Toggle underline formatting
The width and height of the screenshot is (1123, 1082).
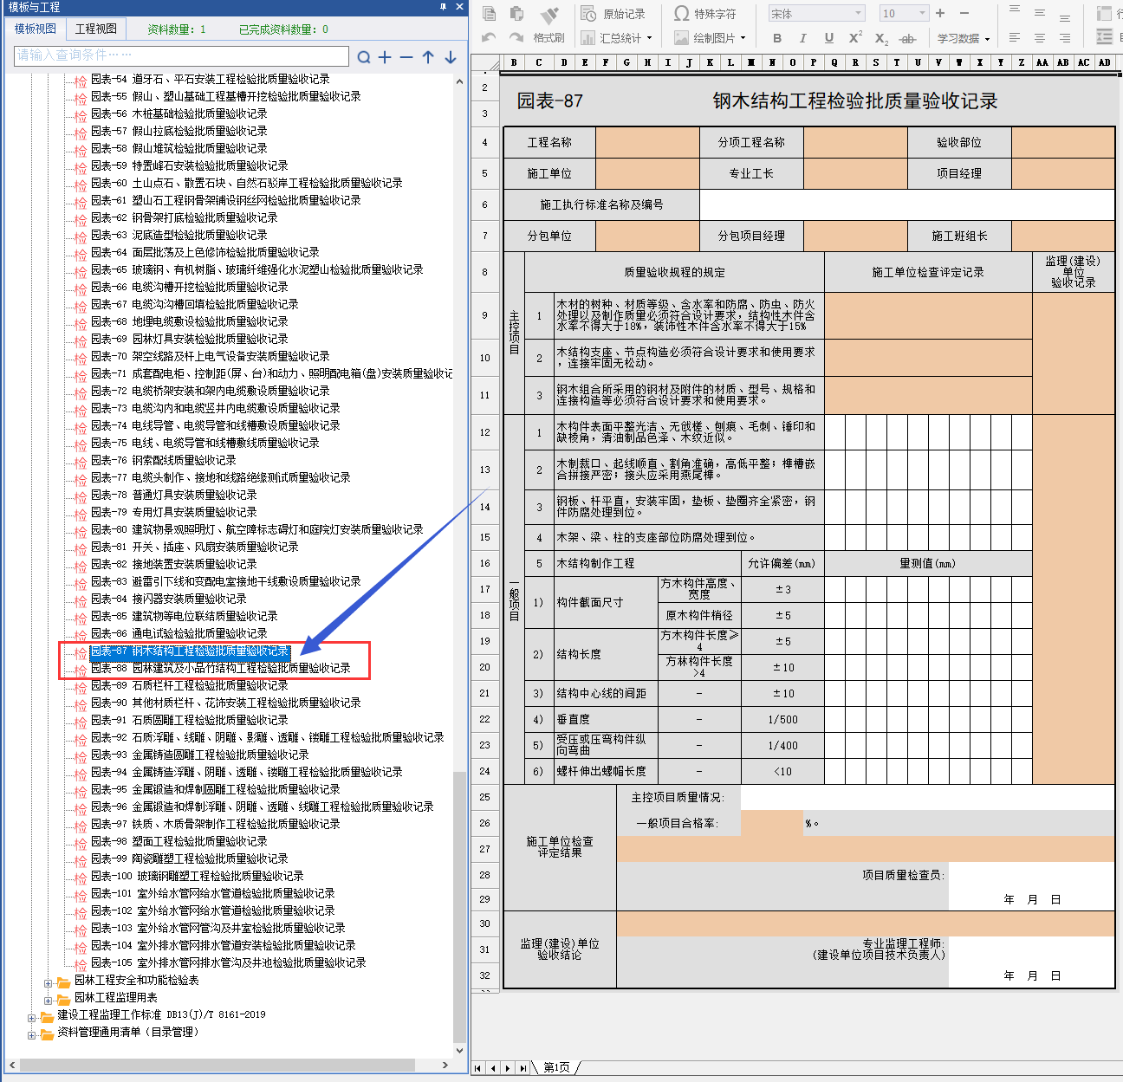point(829,38)
